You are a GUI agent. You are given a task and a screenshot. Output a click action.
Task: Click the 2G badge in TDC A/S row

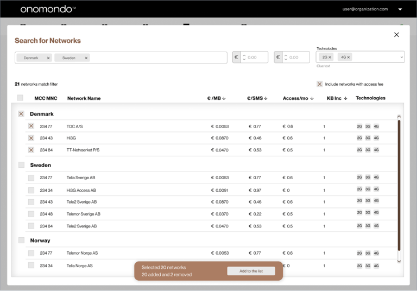point(359,126)
